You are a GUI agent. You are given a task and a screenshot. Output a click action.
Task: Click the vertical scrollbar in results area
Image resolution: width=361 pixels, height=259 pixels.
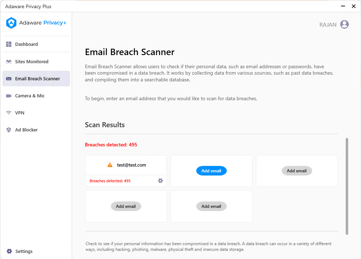[x=347, y=186]
